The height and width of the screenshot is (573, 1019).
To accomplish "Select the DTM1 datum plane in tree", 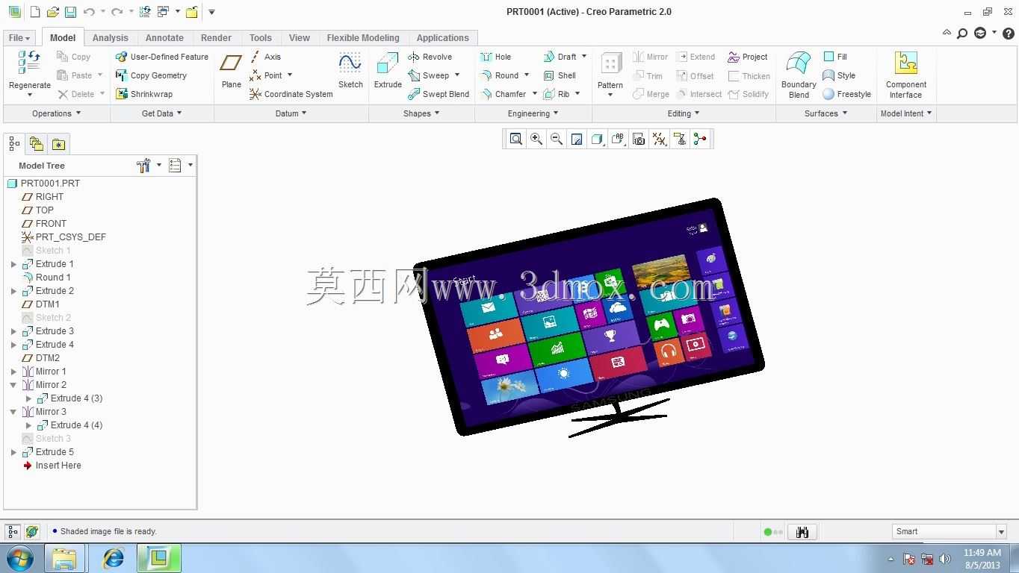I will point(40,304).
